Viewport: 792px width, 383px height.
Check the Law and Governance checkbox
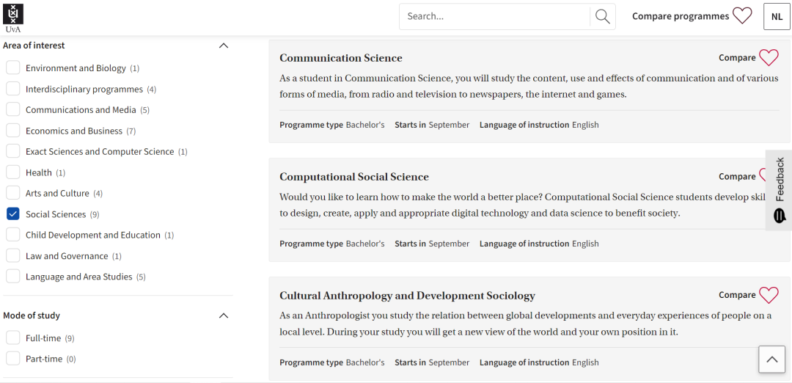click(13, 255)
